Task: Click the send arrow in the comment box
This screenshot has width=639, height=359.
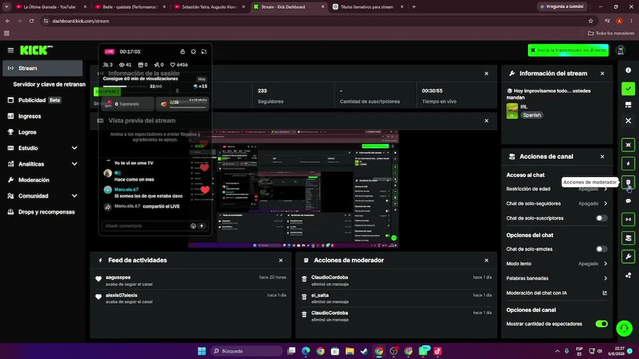Action: [202, 226]
